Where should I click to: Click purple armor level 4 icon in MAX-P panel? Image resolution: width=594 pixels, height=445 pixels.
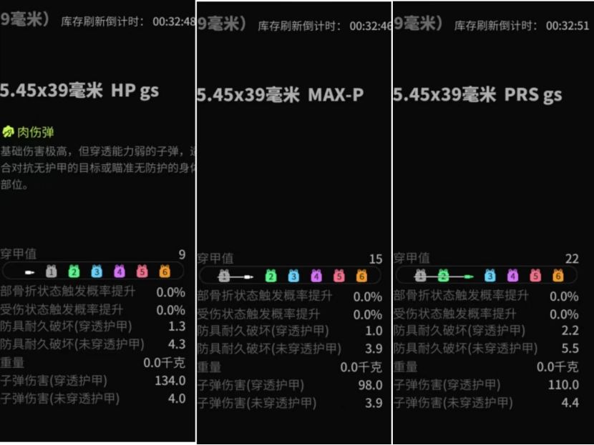(316, 276)
